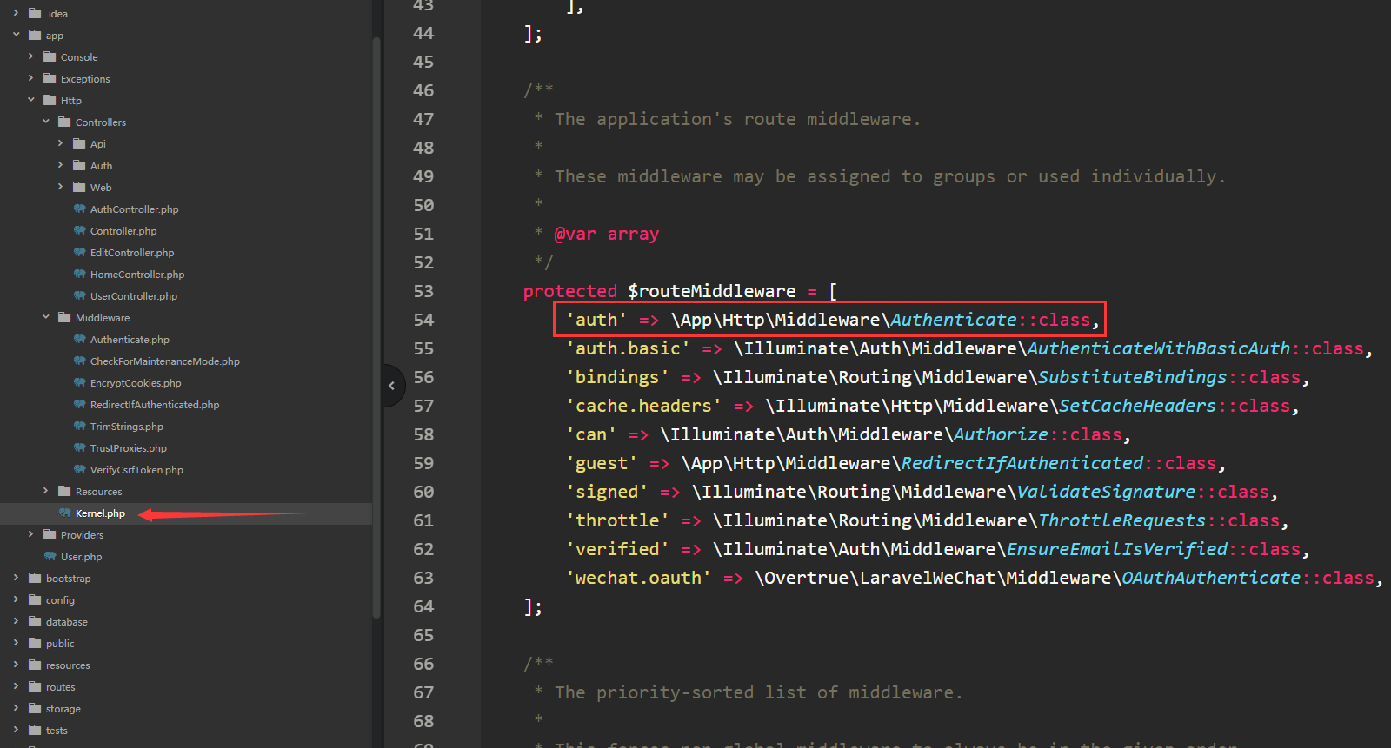Viewport: 1391px width, 748px height.
Task: Click the 'wechat.oauth' key on line 63
Action: tap(638, 578)
